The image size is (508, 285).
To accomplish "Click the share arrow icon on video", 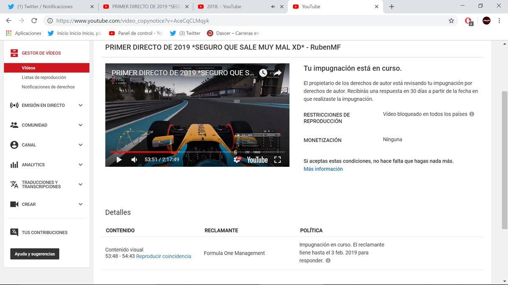I will pos(278,73).
